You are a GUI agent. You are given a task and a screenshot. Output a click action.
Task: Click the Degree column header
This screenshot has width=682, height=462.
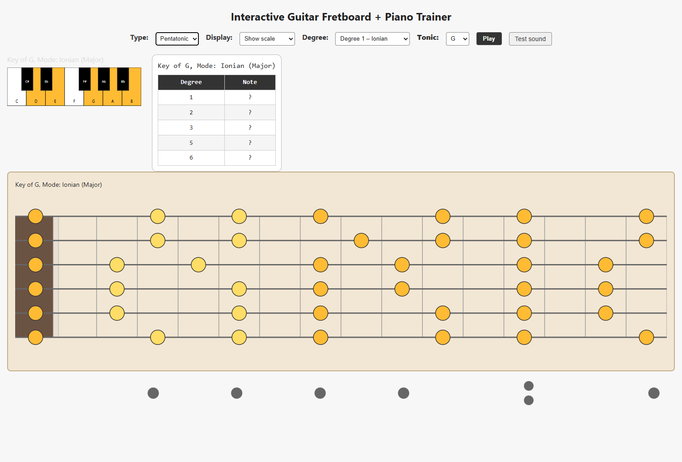(x=191, y=82)
